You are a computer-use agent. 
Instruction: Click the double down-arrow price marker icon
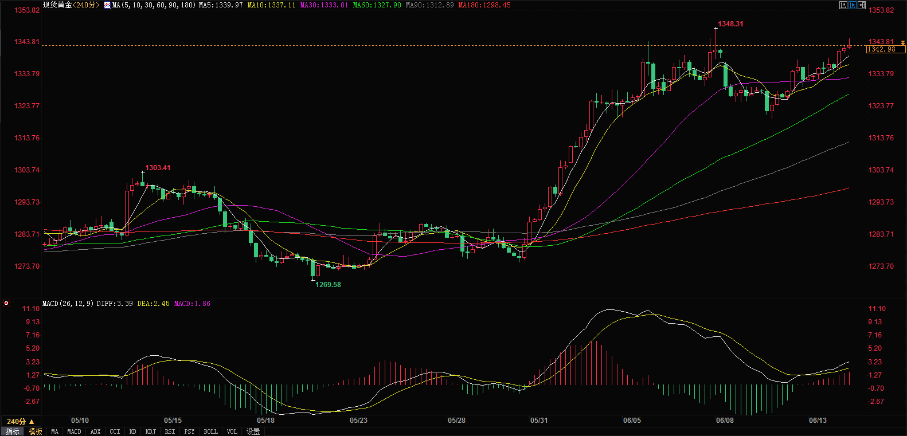903,42
